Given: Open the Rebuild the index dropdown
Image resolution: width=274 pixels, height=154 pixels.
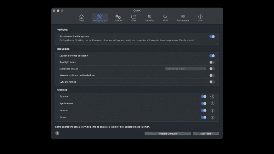Looking at the screenshot, I should click(x=185, y=69).
